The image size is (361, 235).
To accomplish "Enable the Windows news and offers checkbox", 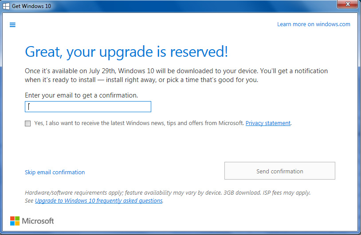I will pyautogui.click(x=28, y=123).
